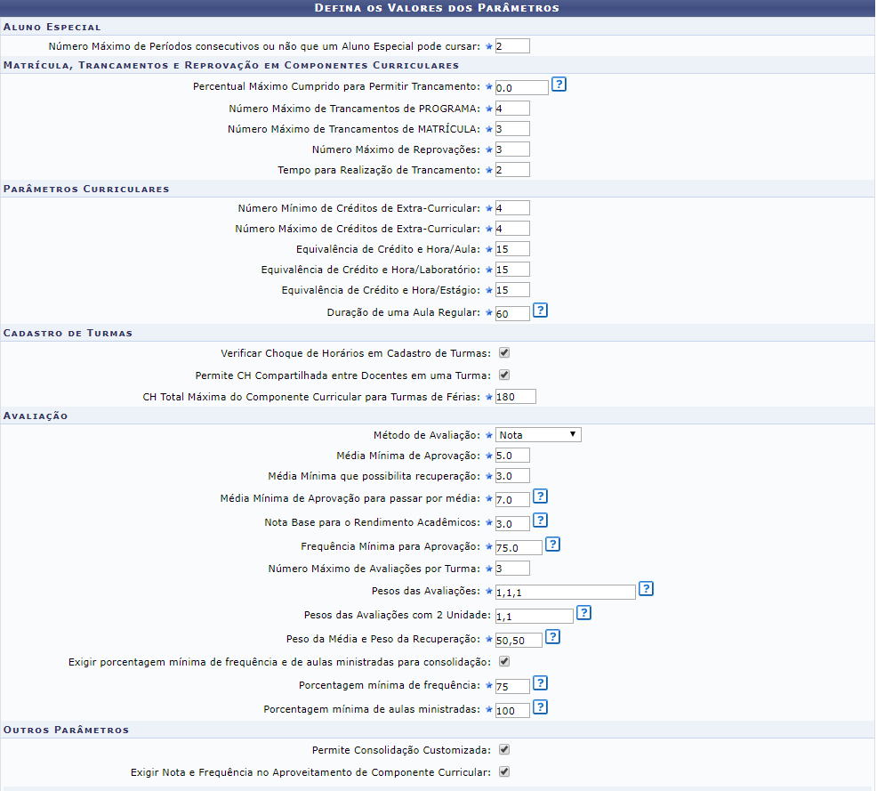The width and height of the screenshot is (877, 791).
Task: Open help icon for Duração de uma Aula Regular
Action: click(539, 311)
